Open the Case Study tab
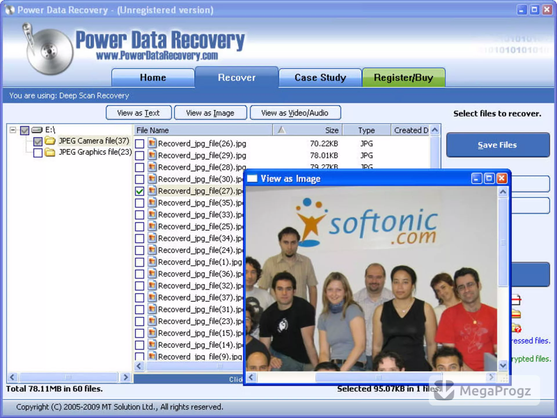The height and width of the screenshot is (418, 557). [x=320, y=78]
